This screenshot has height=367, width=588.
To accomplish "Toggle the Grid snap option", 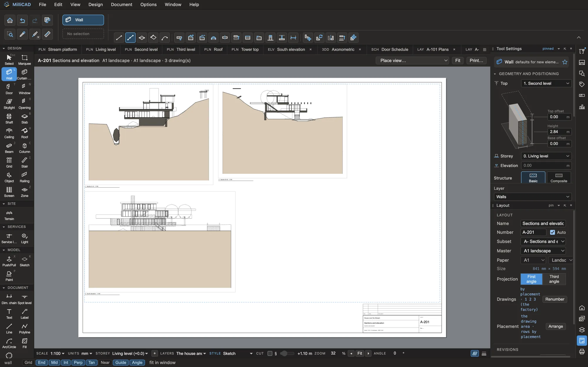I will (x=28, y=363).
